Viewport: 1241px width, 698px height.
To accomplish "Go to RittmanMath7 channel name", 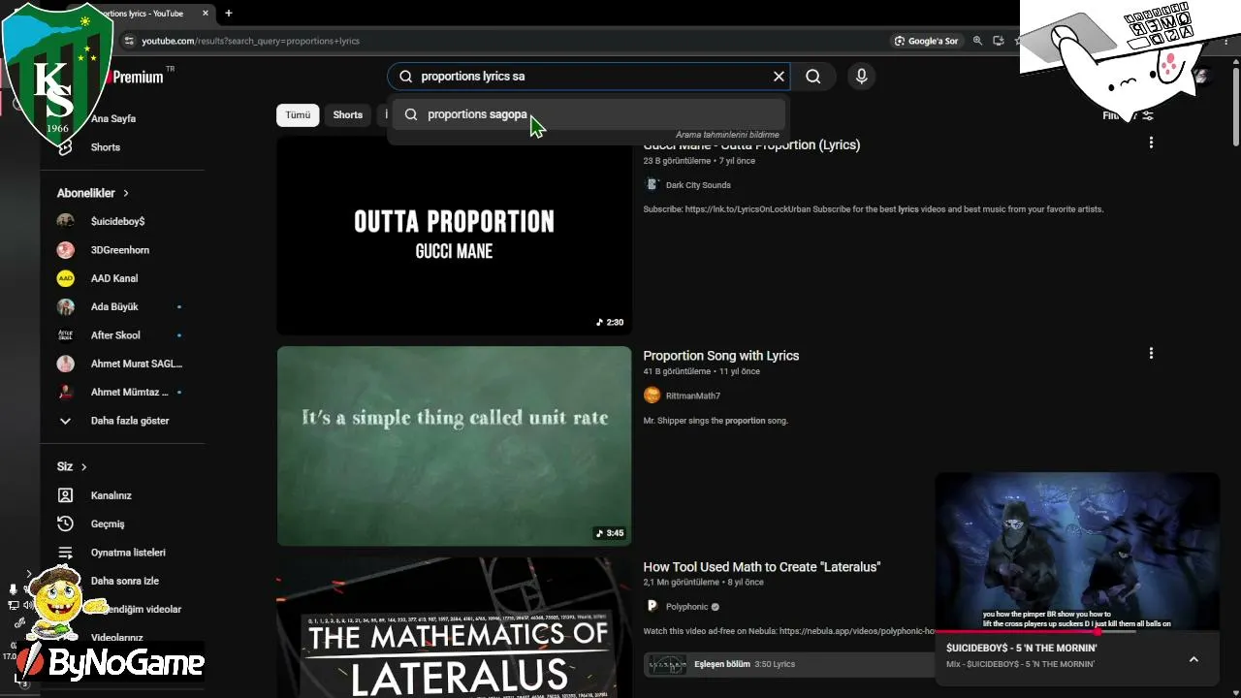I will click(693, 396).
